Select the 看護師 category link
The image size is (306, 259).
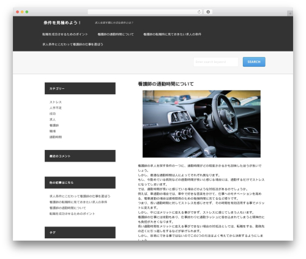(54, 126)
